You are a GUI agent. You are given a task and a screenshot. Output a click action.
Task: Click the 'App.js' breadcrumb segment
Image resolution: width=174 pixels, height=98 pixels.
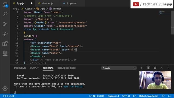29,9
